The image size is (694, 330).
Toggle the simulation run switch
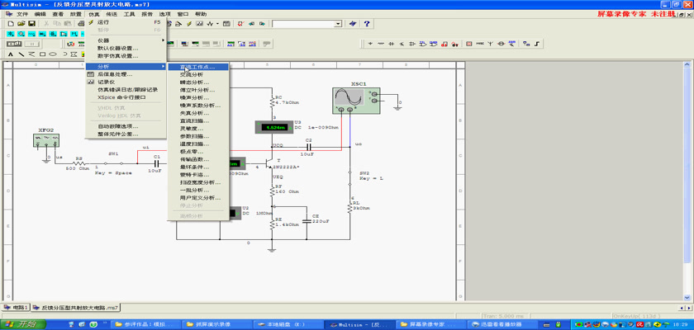pyautogui.click(x=14, y=44)
